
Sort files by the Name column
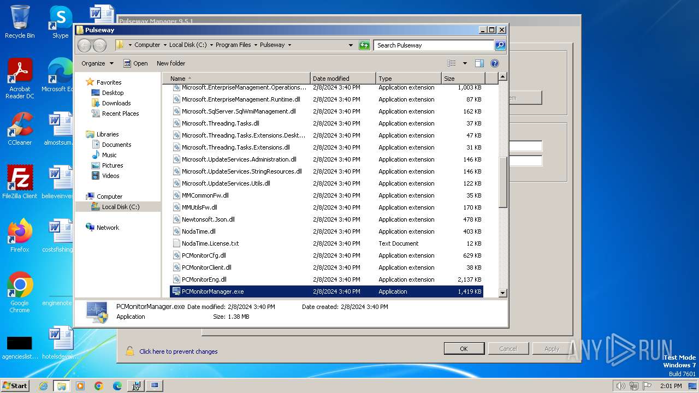[x=236, y=79]
